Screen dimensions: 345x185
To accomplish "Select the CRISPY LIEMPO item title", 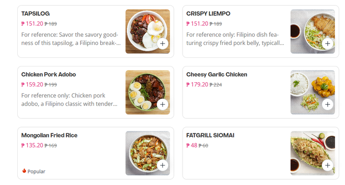I will [x=208, y=13].
